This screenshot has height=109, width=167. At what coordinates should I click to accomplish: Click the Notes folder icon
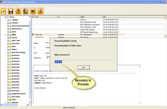pos(10,46)
